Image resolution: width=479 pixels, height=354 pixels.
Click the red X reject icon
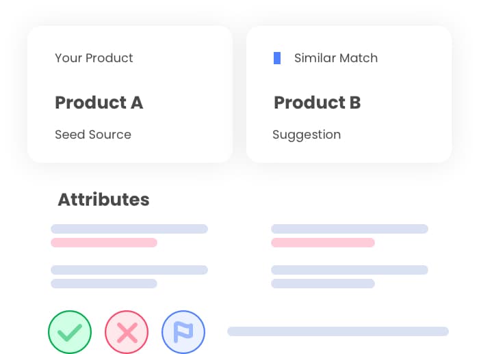click(x=127, y=333)
